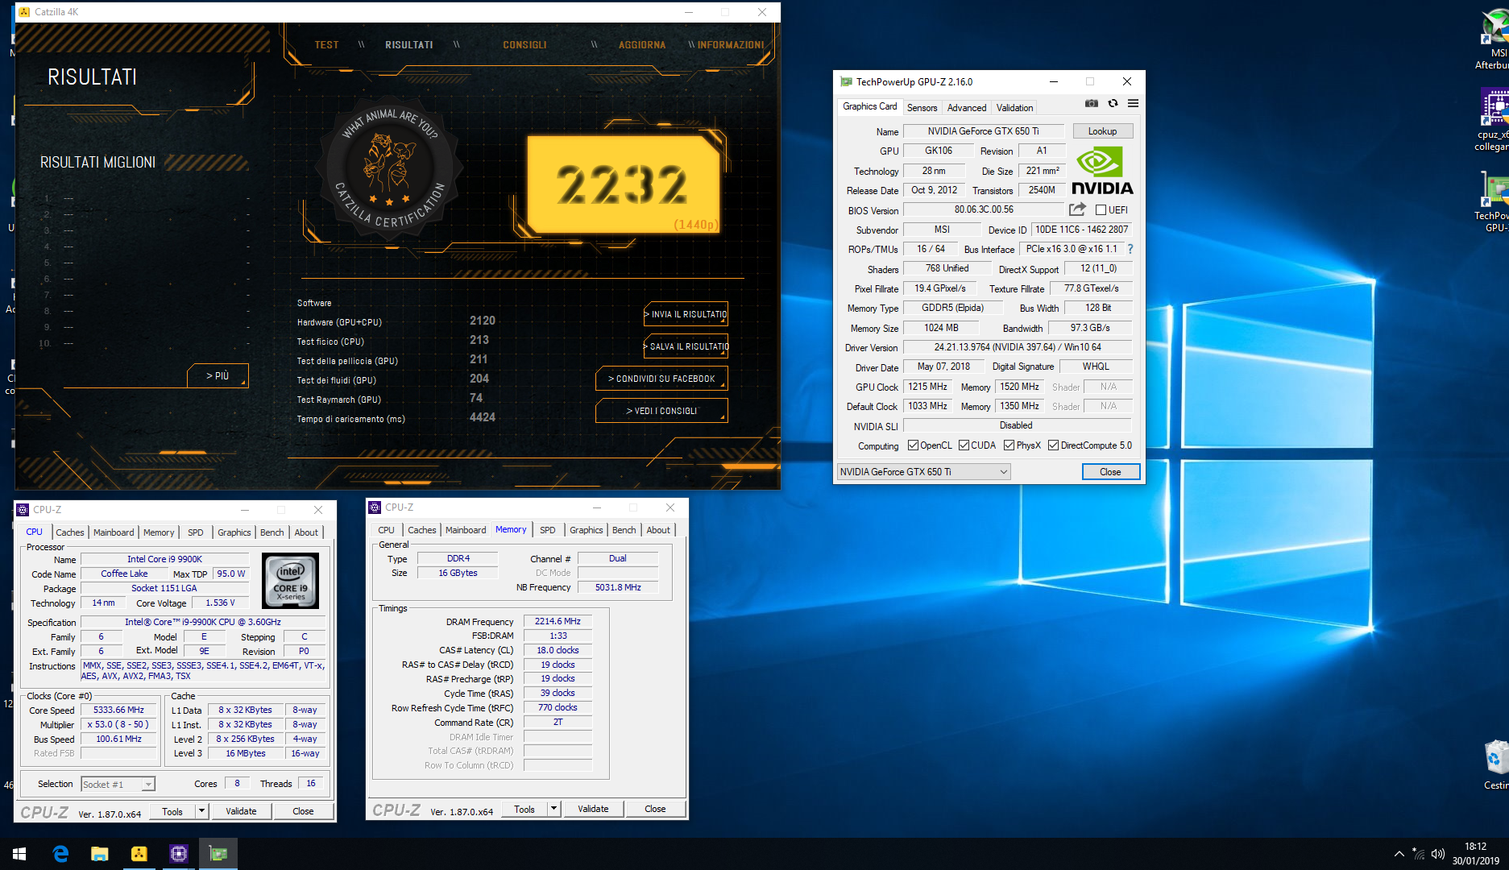Open the MSI Afterburner desktop icon
Viewport: 1509px width, 870px height.
pos(1494,40)
